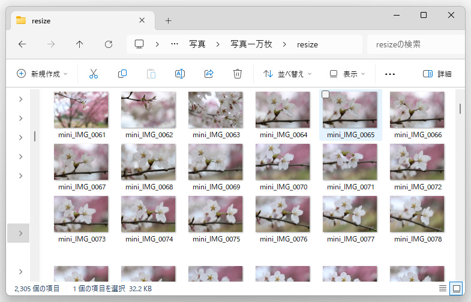Expand the bottom navigation pane chevron
The image size is (471, 302).
pyautogui.click(x=20, y=271)
